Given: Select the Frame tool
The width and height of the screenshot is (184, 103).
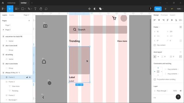Looking at the screenshot, I should coord(16,9).
